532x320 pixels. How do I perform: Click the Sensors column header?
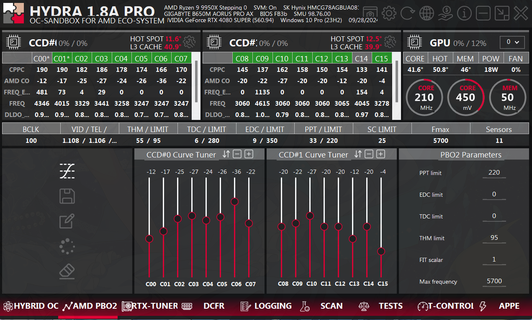(499, 129)
